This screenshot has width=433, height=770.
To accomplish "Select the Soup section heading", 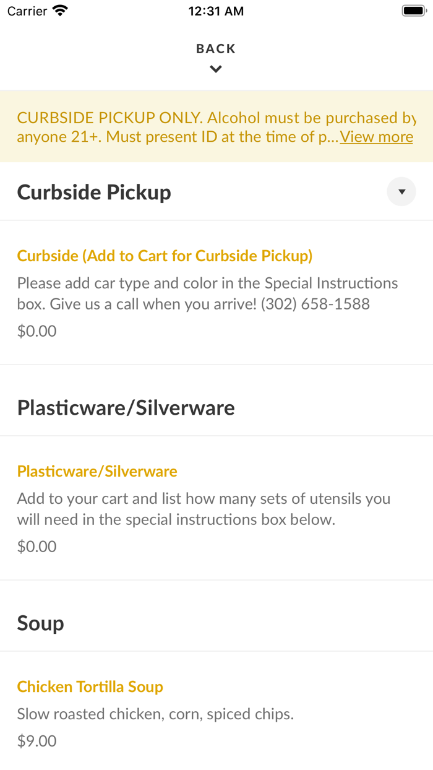I will tap(40, 623).
